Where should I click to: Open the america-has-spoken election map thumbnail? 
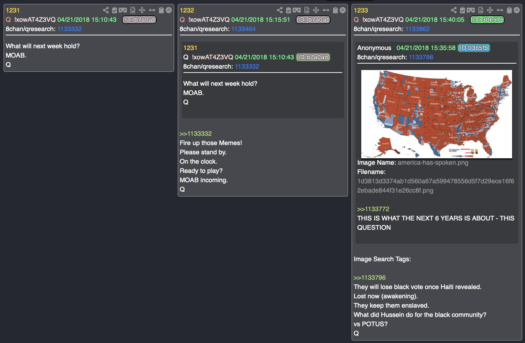click(436, 114)
